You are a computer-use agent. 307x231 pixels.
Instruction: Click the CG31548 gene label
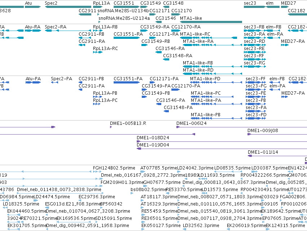pyautogui.click(x=173, y=3)
